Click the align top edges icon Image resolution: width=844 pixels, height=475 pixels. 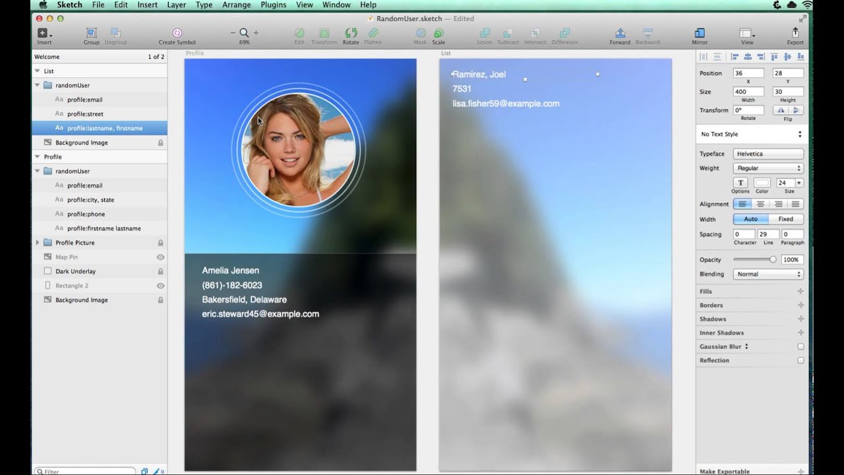tap(774, 57)
